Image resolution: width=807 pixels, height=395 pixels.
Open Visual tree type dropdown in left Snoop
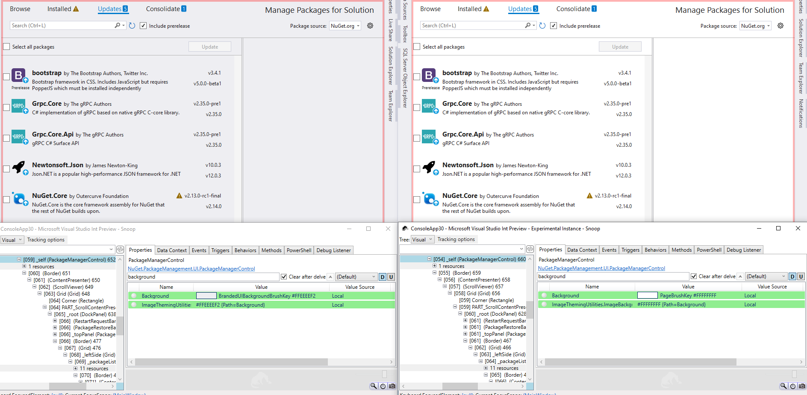(12, 240)
